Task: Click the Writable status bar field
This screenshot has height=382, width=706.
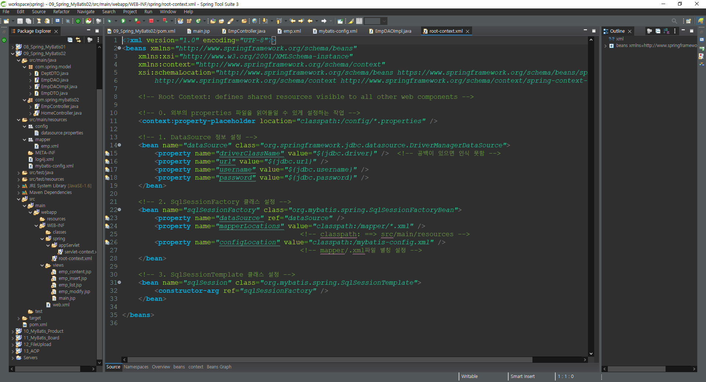Action: [470, 376]
